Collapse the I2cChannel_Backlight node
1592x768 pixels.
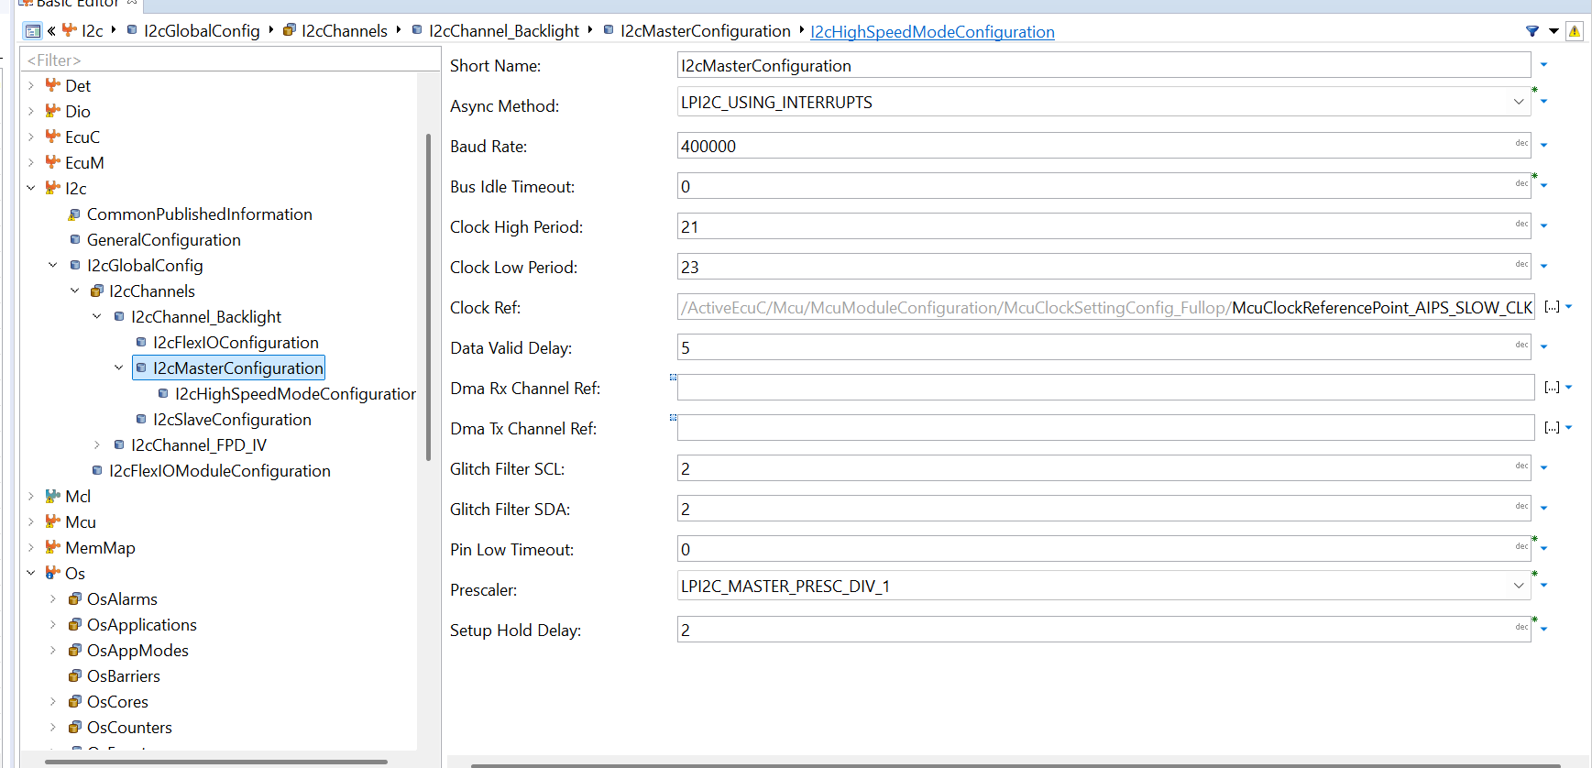(97, 316)
